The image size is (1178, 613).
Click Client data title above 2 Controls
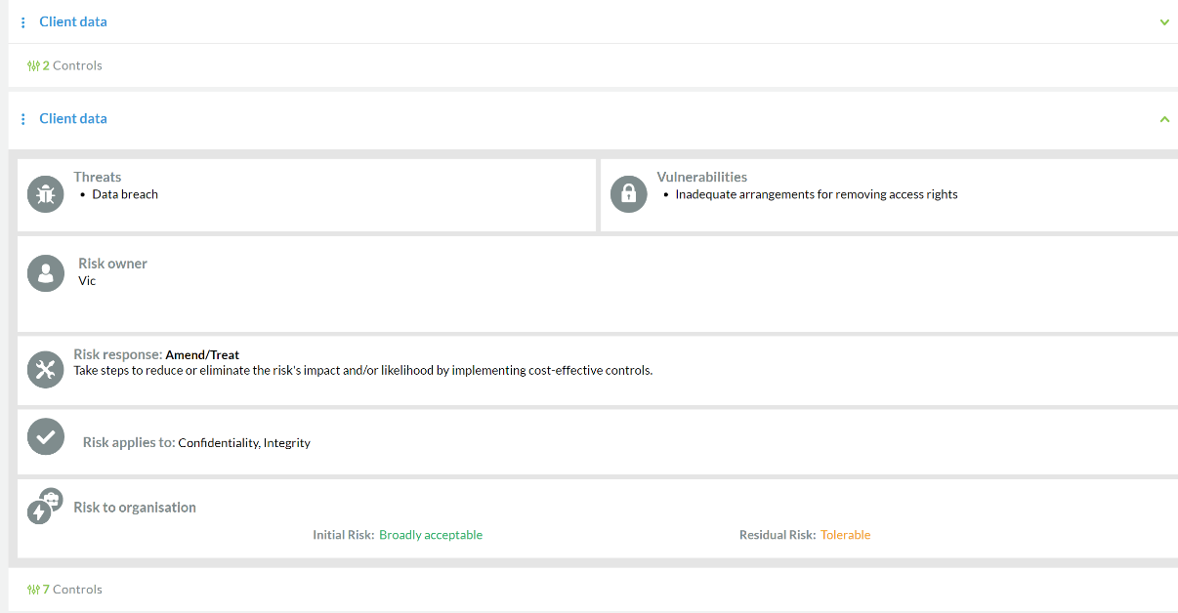pyautogui.click(x=73, y=21)
